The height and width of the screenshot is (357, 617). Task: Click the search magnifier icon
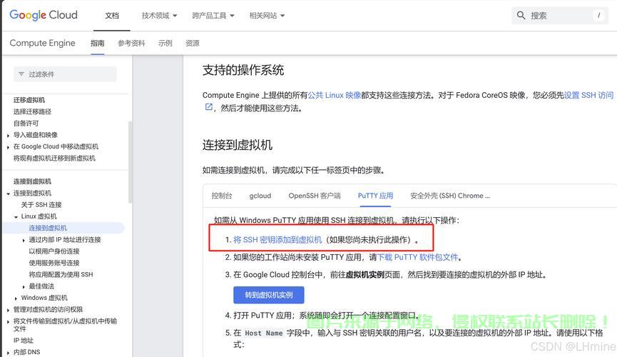tap(521, 16)
